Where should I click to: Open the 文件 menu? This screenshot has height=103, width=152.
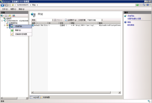coord(5,9)
